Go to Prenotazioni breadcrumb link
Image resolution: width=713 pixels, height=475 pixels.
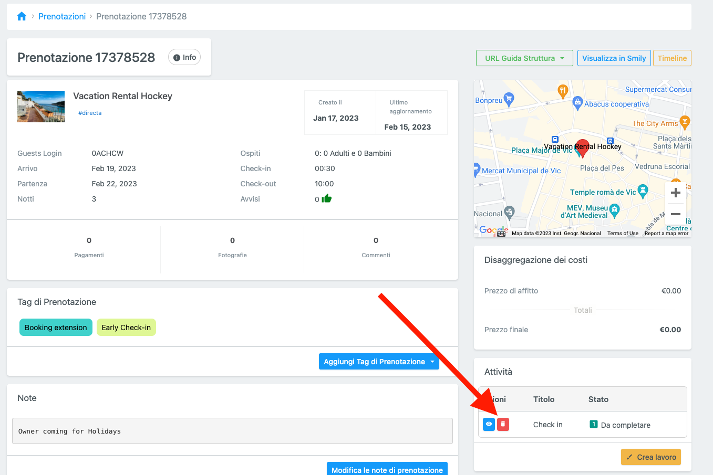(x=62, y=16)
